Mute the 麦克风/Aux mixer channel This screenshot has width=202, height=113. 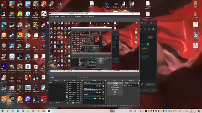pyautogui.click(x=100, y=86)
